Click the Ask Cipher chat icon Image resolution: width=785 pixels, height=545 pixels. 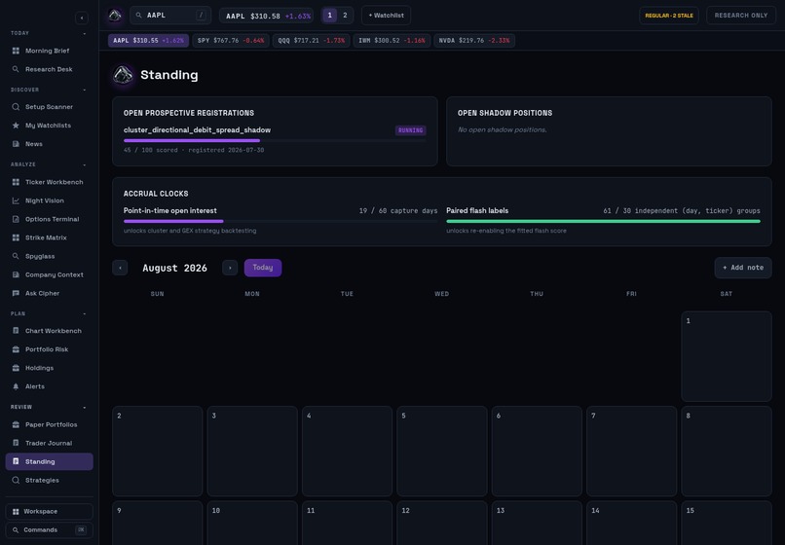click(x=16, y=293)
